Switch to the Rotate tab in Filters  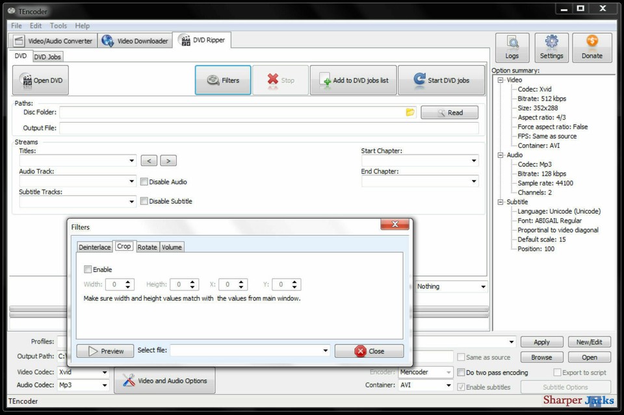147,247
